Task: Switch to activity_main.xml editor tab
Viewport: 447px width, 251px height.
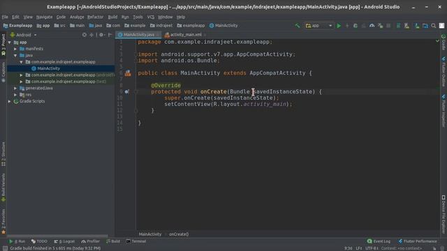Action: (x=185, y=35)
